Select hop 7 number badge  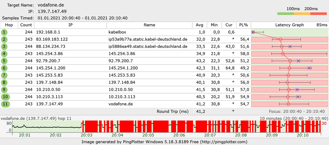click(4, 75)
